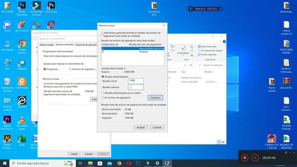Open the Settings gear on the taskbar
The width and height of the screenshot is (297, 167).
pos(157,163)
